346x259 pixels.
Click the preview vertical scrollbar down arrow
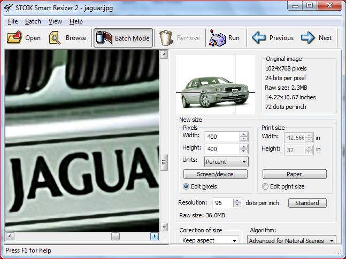164,227
